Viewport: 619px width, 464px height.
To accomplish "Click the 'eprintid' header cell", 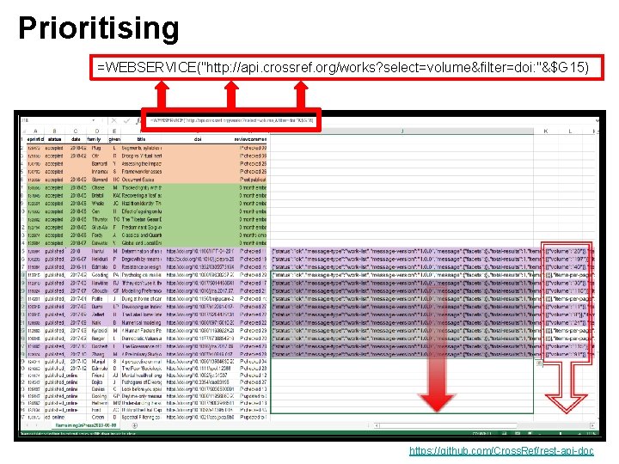I will [x=35, y=139].
